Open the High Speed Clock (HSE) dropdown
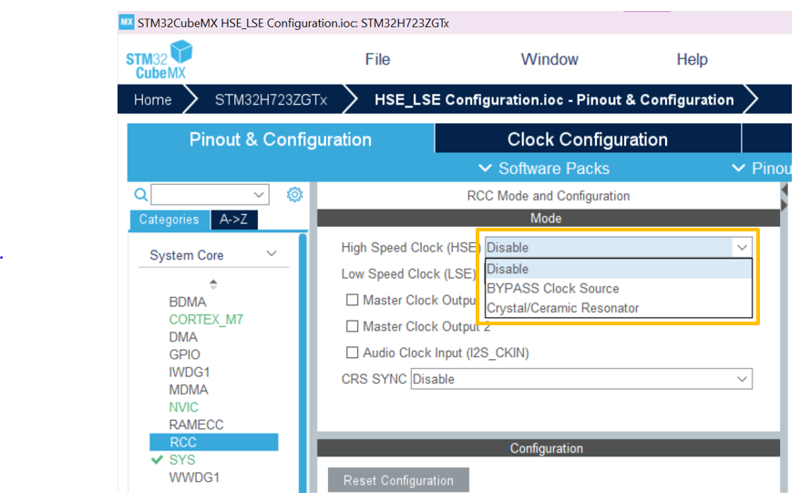This screenshot has height=502, width=800. point(619,248)
